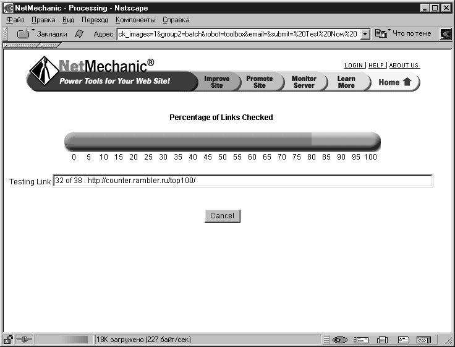Click the online/offline connection plug icon
This screenshot has width=455, height=347.
pyautogui.click(x=23, y=339)
